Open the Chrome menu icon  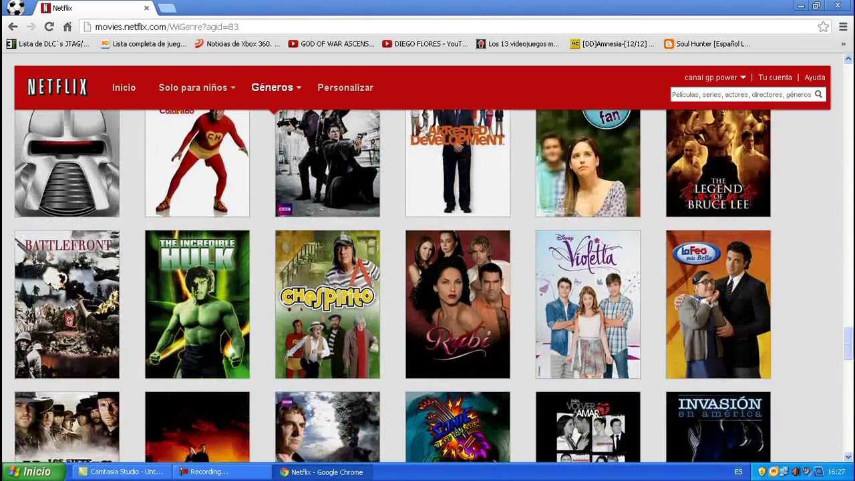coord(843,27)
